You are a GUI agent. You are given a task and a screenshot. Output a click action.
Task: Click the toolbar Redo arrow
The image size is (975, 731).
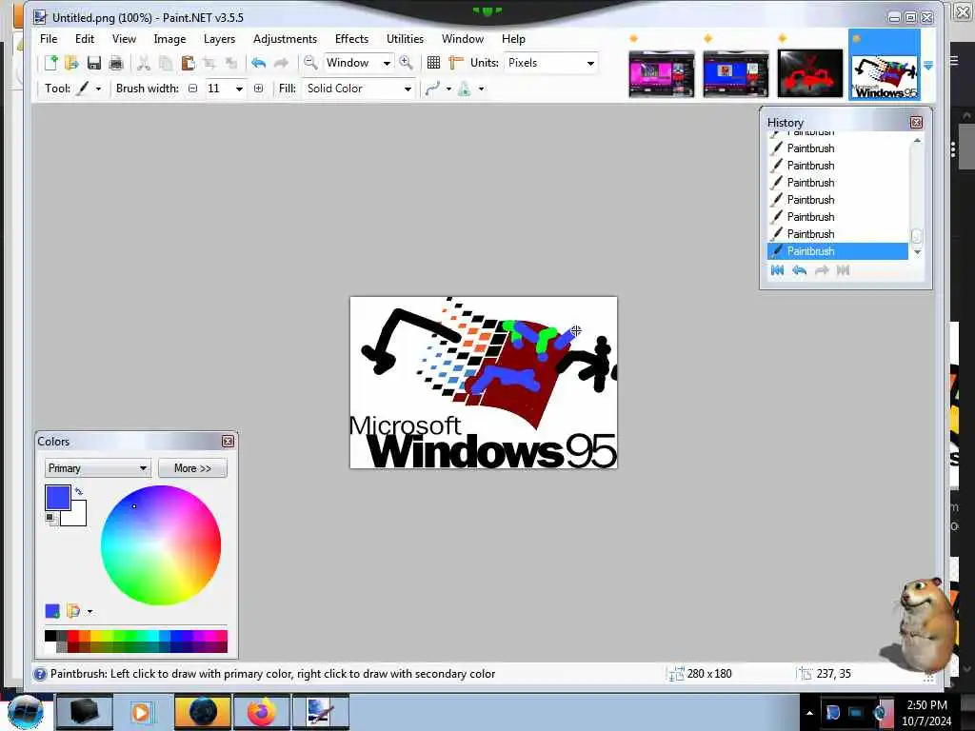(281, 63)
